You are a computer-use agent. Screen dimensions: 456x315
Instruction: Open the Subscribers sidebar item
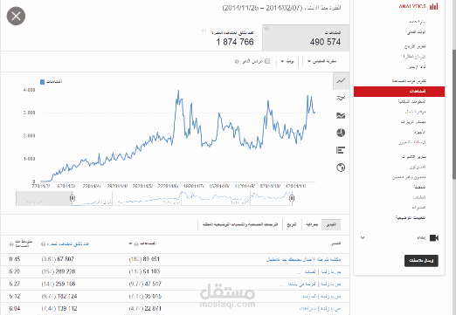[418, 167]
